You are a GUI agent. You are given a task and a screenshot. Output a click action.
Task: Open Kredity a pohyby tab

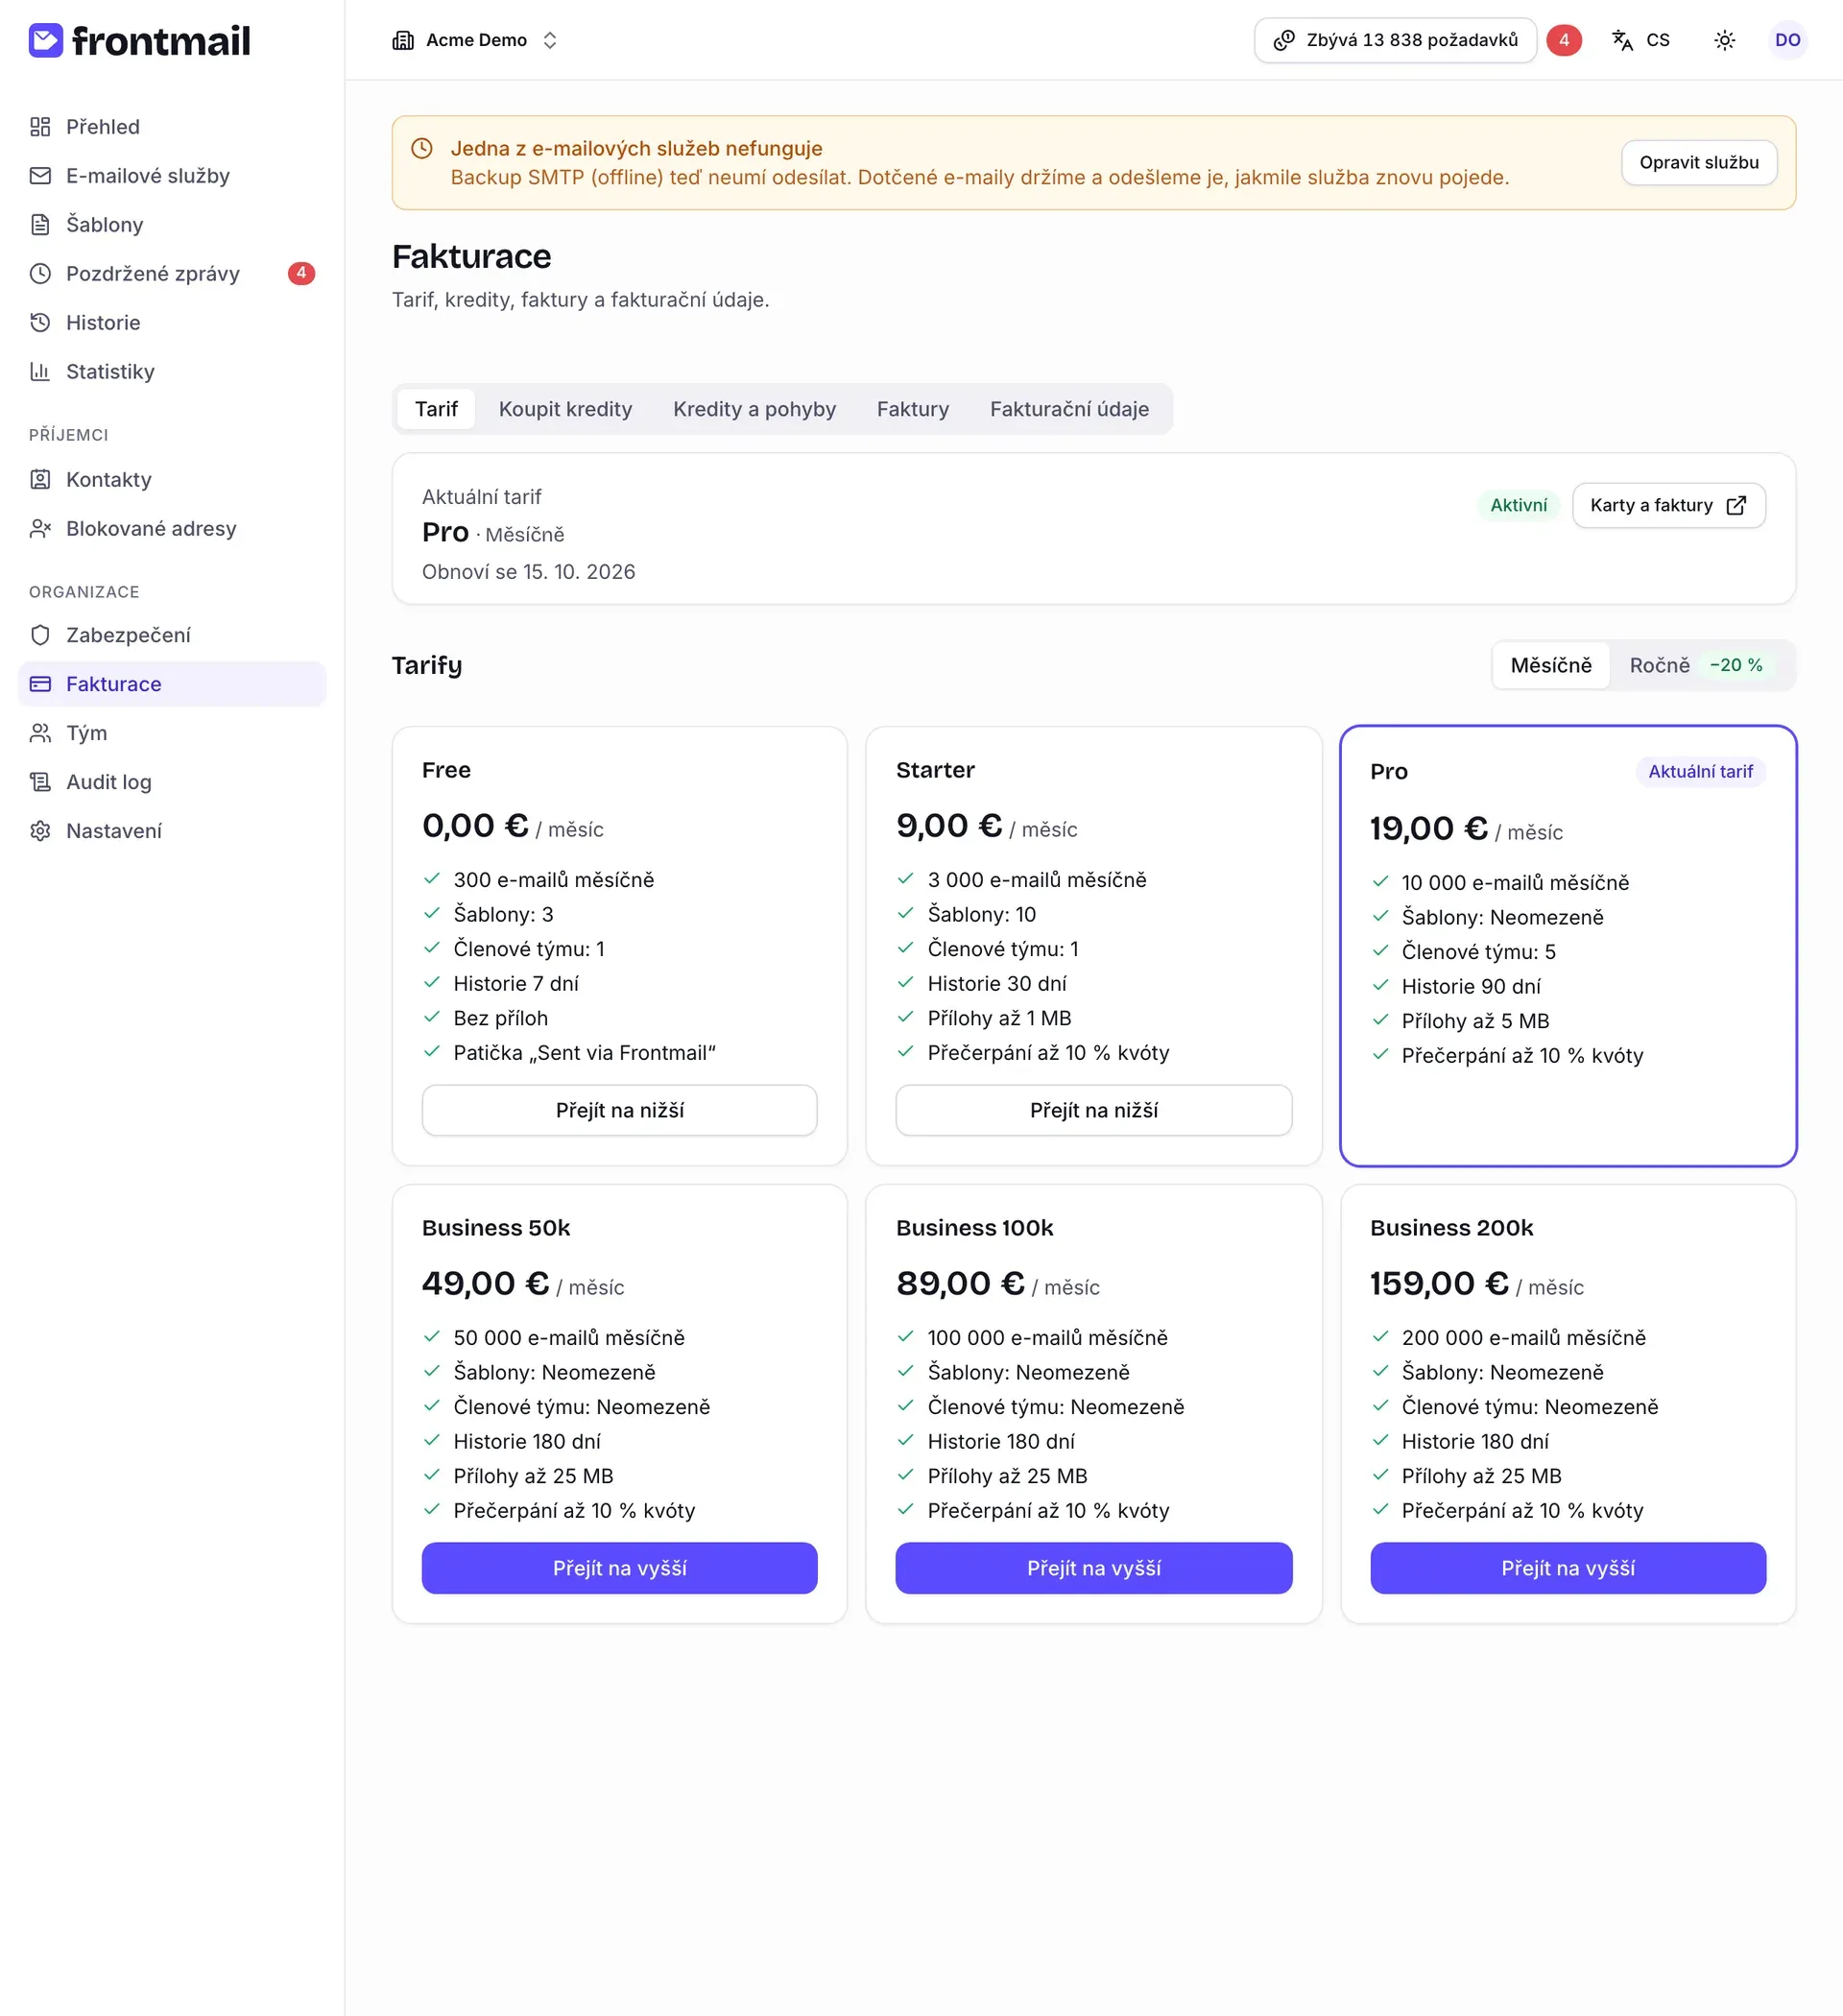click(754, 409)
